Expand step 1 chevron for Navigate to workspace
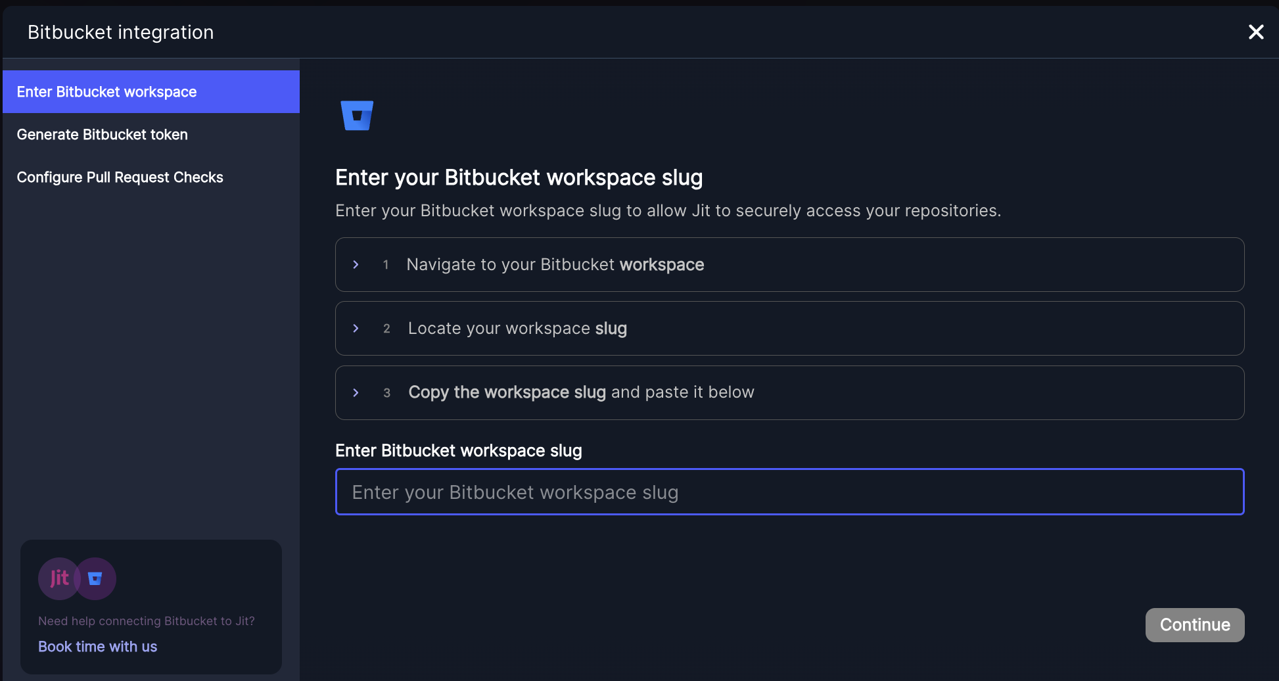1279x681 pixels. point(356,264)
